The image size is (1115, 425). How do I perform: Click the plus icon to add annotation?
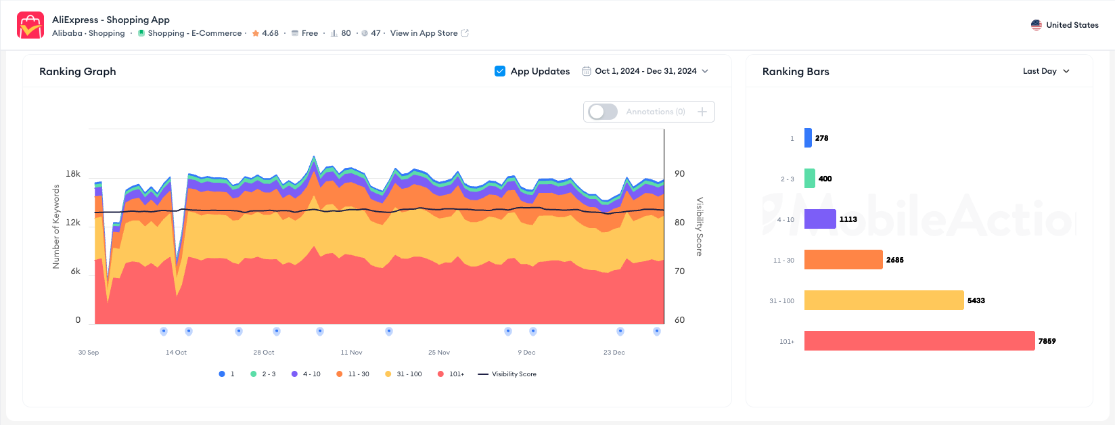(702, 112)
